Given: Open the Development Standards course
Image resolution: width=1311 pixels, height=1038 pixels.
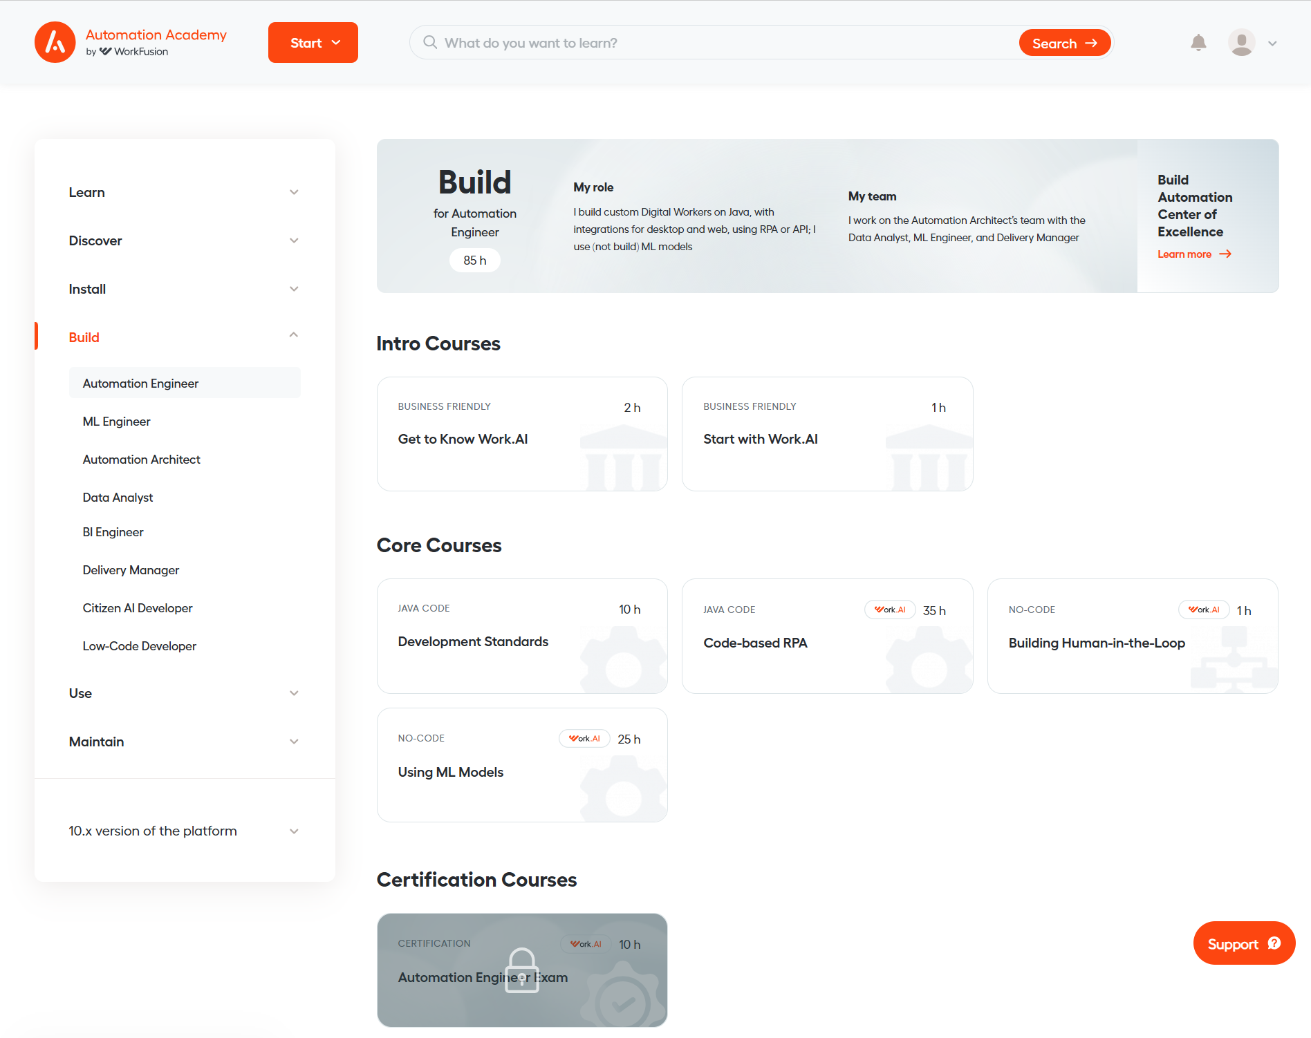Looking at the screenshot, I should coord(522,636).
